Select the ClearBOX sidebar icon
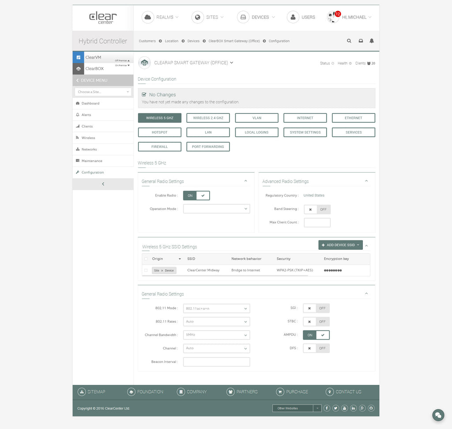 (78, 69)
